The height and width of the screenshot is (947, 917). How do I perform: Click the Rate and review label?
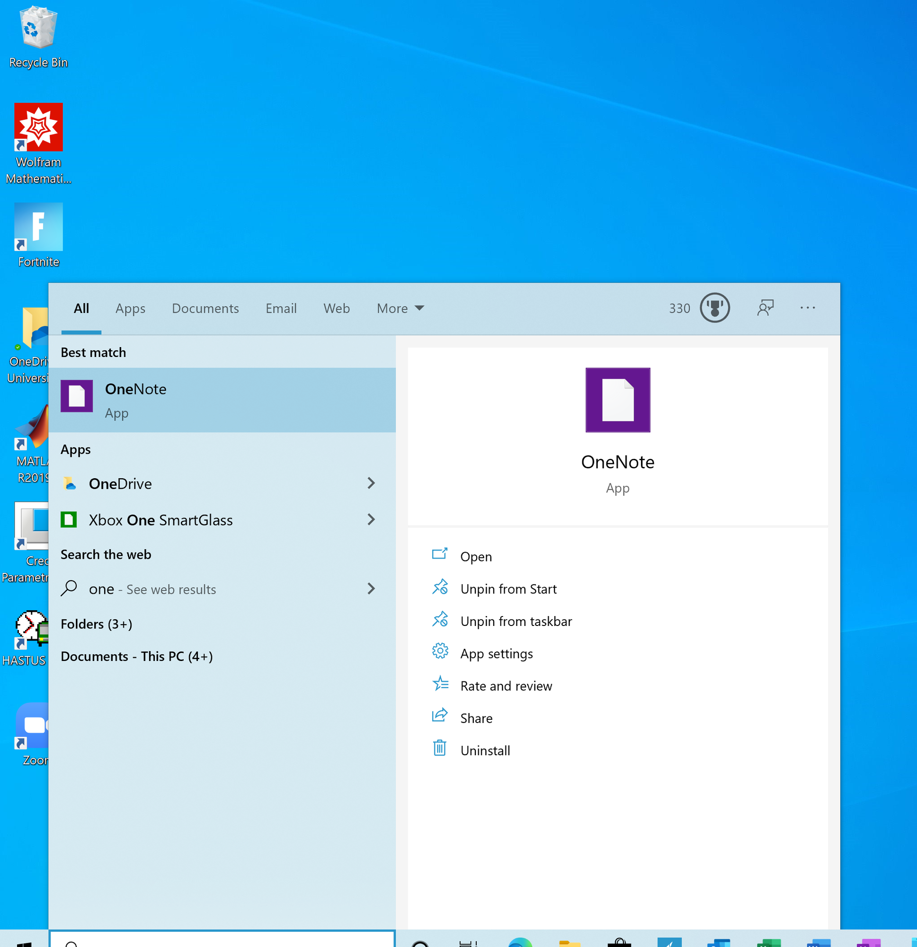click(x=506, y=686)
